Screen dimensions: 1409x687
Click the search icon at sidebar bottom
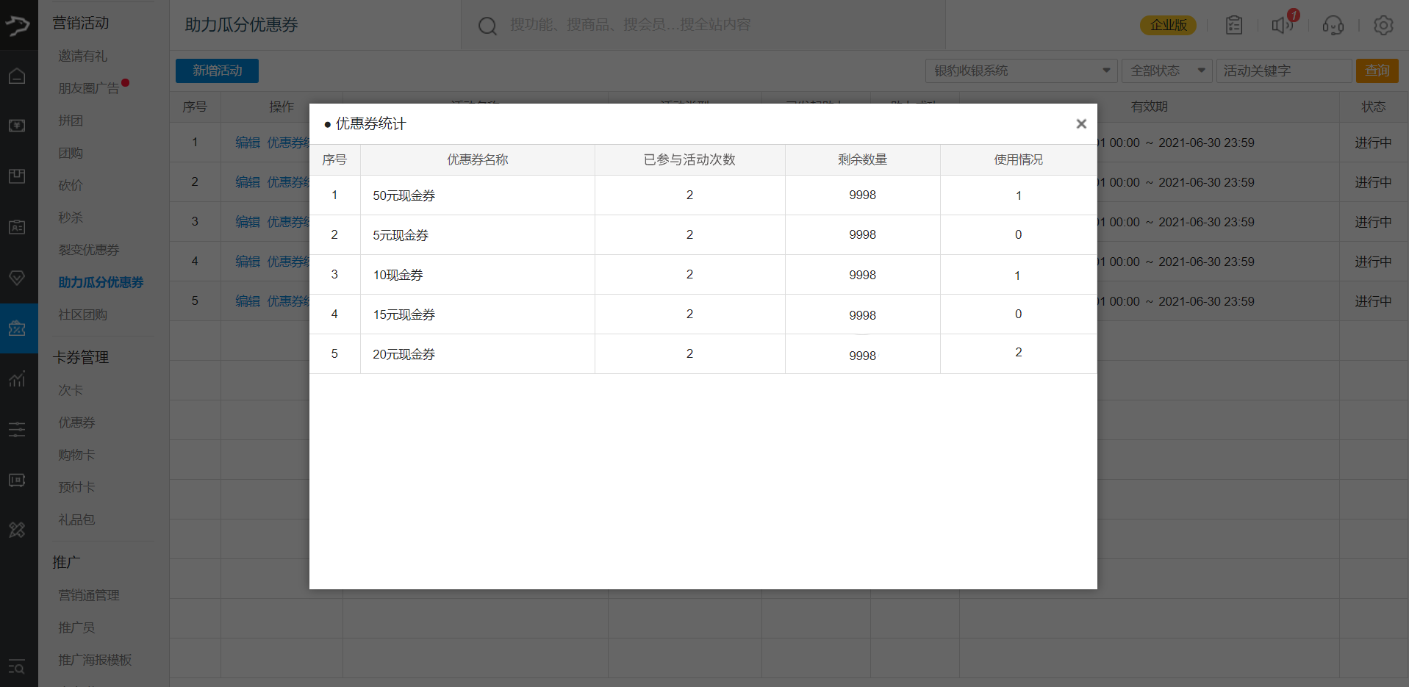click(17, 667)
